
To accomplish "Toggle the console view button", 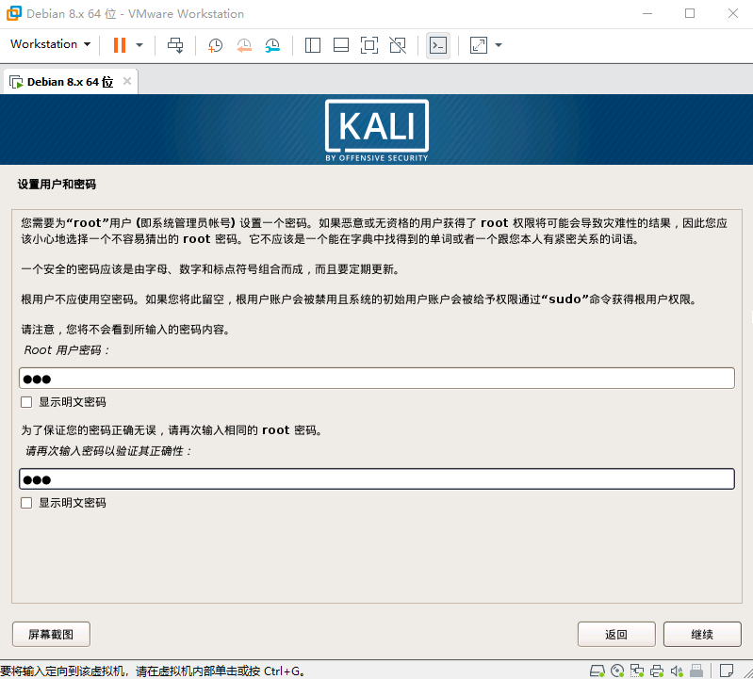I will click(438, 45).
